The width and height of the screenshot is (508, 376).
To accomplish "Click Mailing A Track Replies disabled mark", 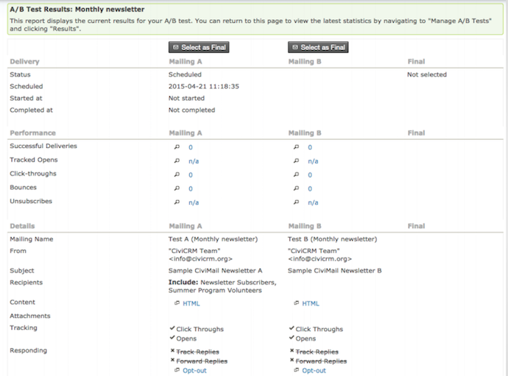I will tap(172, 352).
